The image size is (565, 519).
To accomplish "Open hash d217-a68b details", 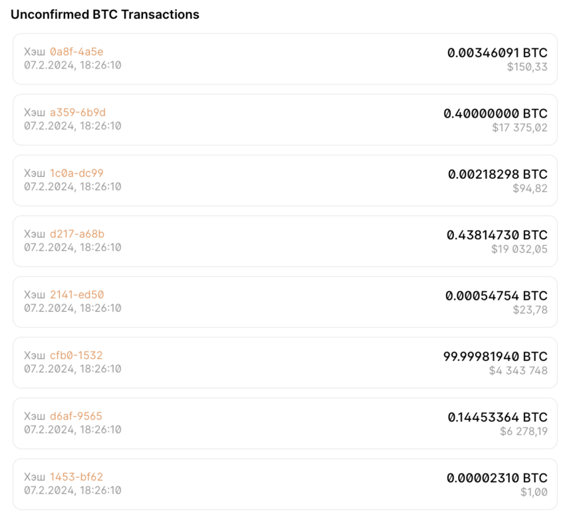I will [77, 234].
